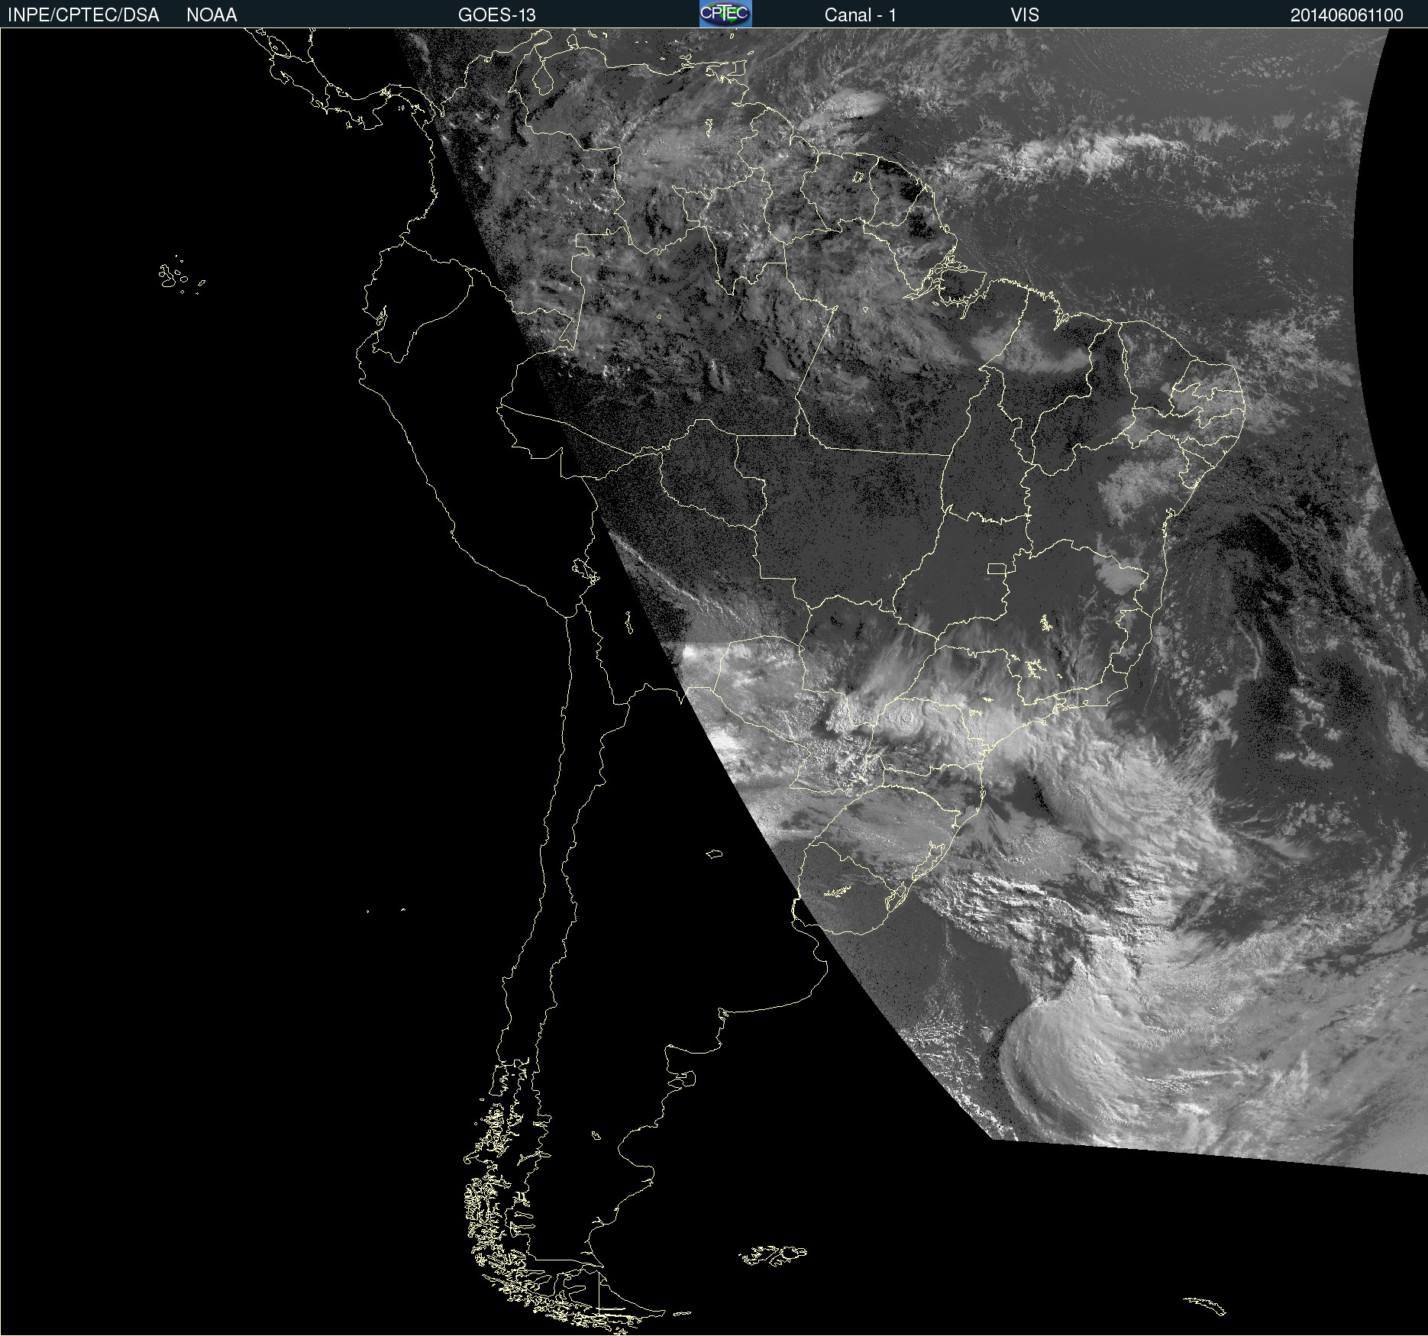Select the INPE/CPTEC/DSA header text
Image resolution: width=1428 pixels, height=1336 pixels.
pyautogui.click(x=83, y=15)
